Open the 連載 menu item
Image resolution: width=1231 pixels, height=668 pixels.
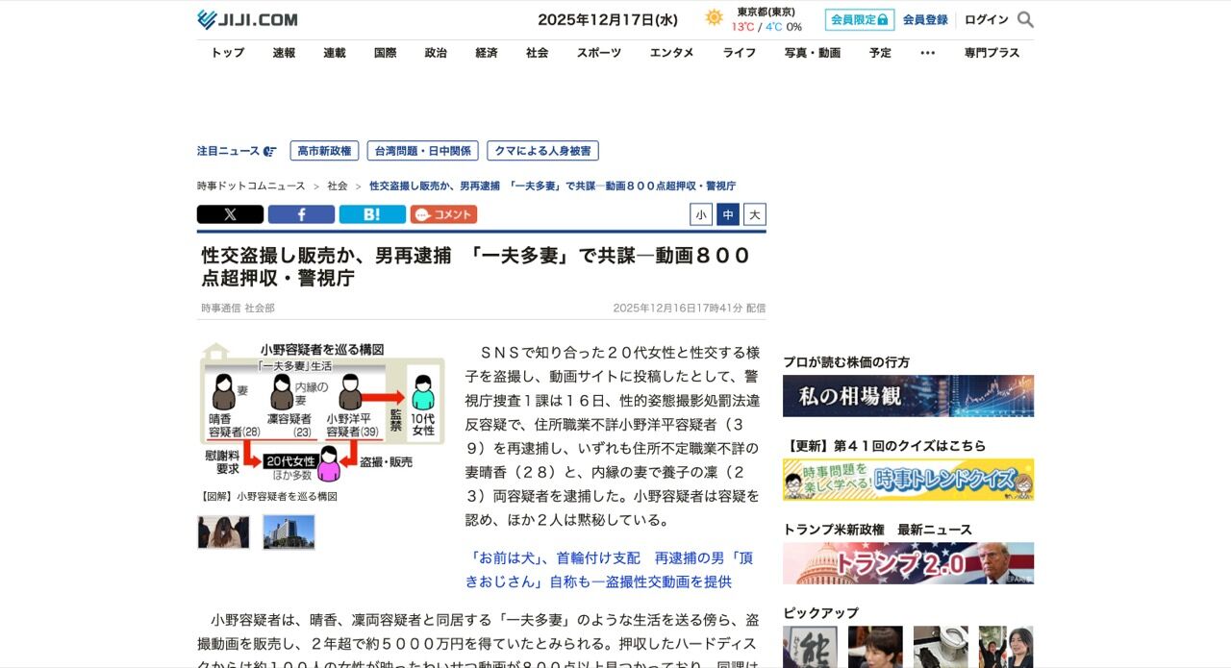click(335, 53)
